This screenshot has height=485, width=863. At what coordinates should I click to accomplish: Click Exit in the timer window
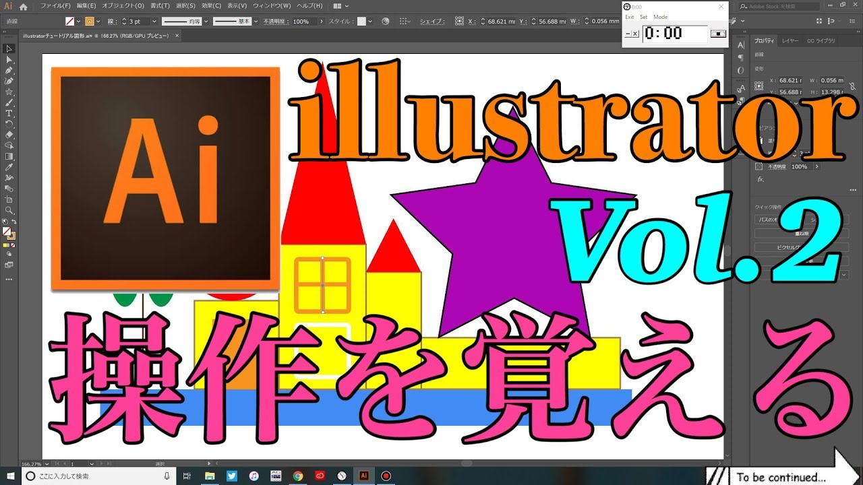[629, 17]
